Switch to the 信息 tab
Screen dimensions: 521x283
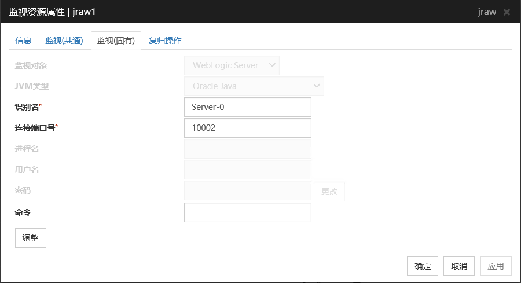(x=24, y=41)
